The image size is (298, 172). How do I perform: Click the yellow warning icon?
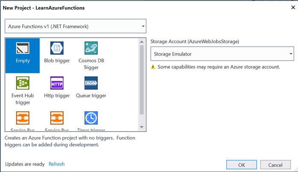point(153,67)
